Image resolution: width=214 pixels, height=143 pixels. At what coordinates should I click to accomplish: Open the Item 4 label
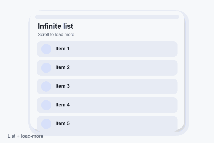coord(63,105)
